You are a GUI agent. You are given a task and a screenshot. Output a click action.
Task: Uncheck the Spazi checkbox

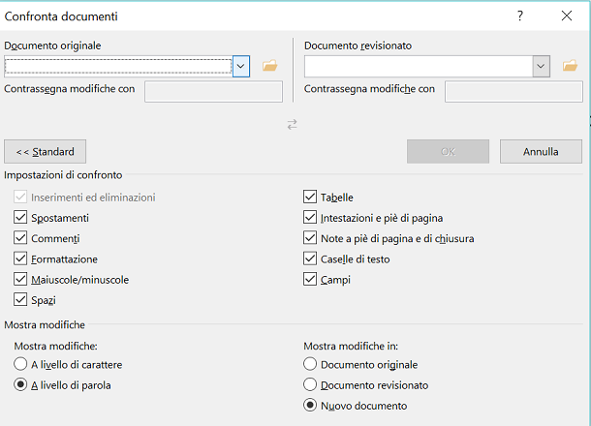[20, 300]
